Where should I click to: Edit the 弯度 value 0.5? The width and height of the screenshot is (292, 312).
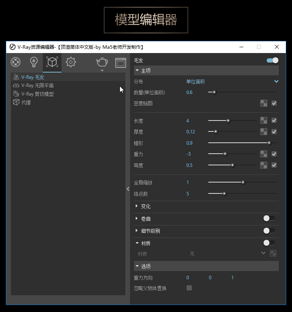pyautogui.click(x=189, y=165)
